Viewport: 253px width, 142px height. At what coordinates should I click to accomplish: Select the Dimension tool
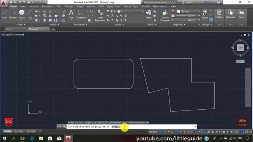click(81, 14)
